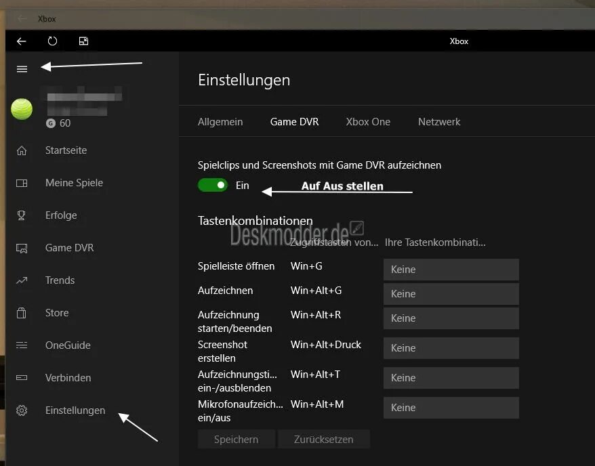Click the shortcut field for Aufzeichnen
The height and width of the screenshot is (466, 595).
pos(451,294)
